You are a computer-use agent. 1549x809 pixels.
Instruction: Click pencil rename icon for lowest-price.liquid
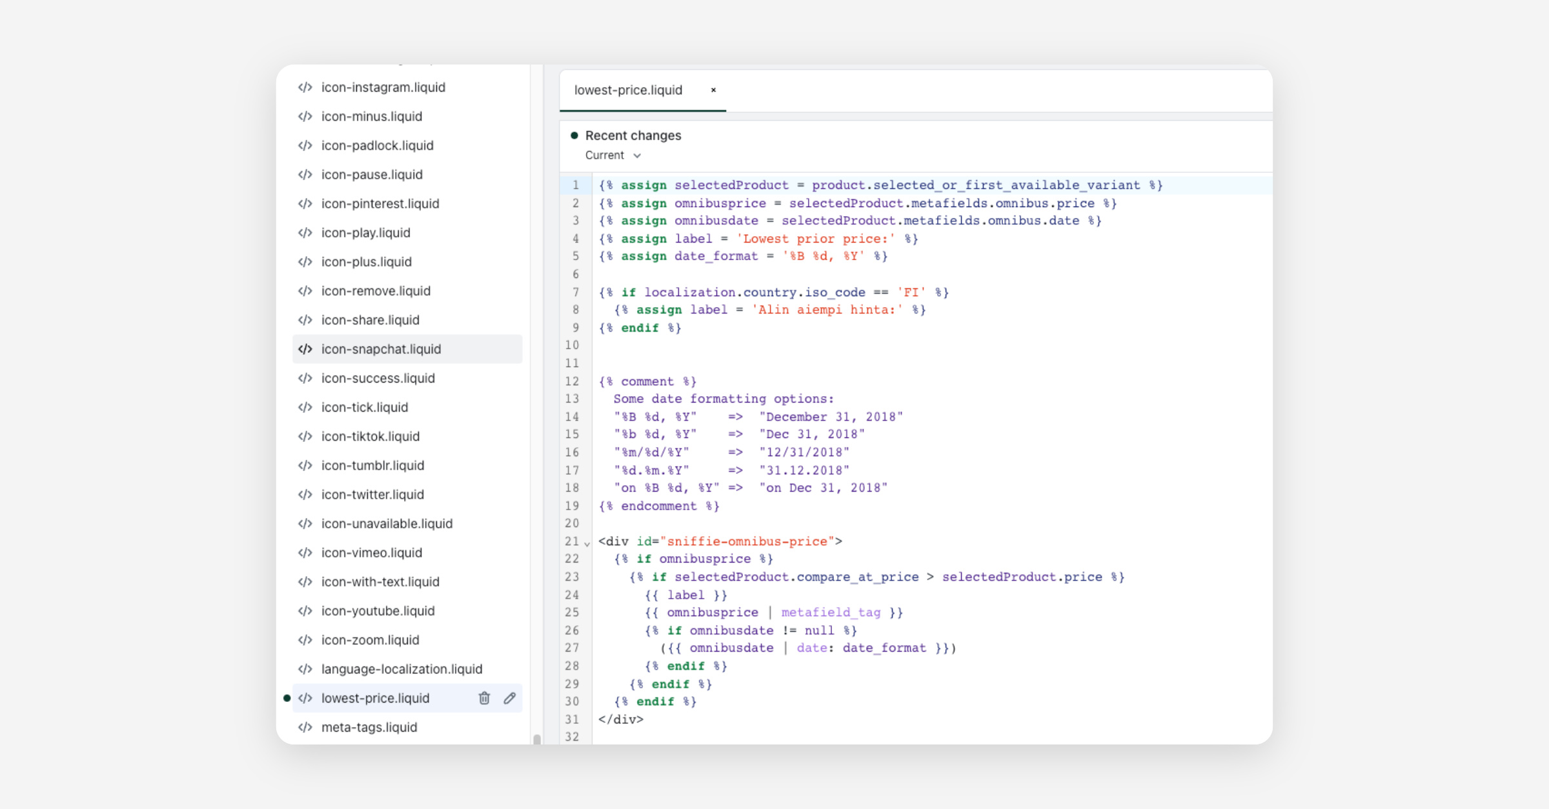(510, 698)
